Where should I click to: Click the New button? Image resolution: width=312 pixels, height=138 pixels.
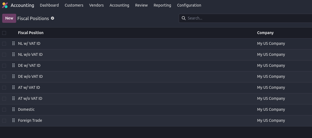coord(9,18)
